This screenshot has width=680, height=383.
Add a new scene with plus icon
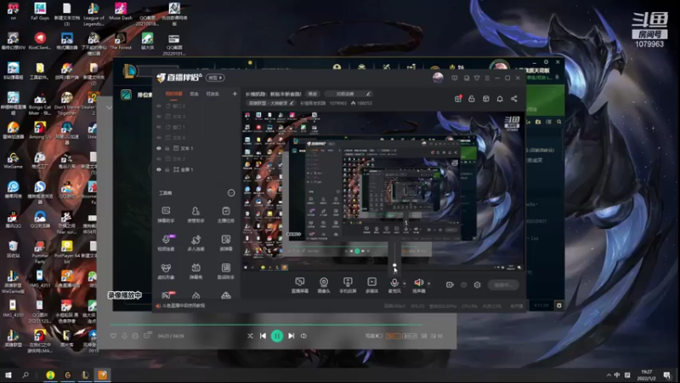[x=235, y=94]
